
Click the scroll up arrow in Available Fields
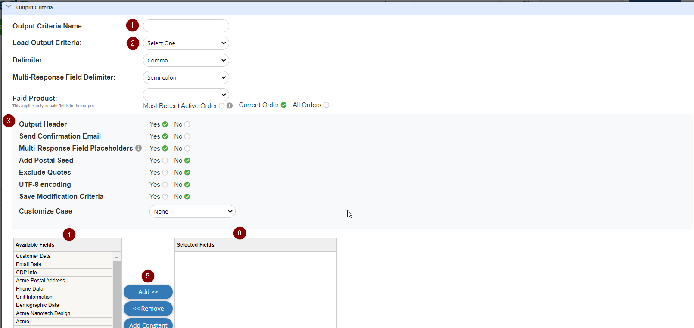tap(117, 257)
